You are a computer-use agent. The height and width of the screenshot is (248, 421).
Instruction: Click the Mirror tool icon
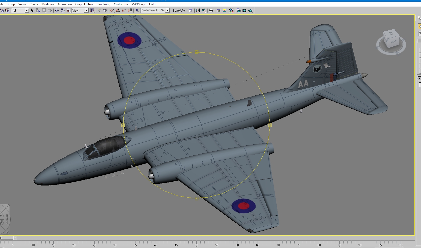[198, 11]
